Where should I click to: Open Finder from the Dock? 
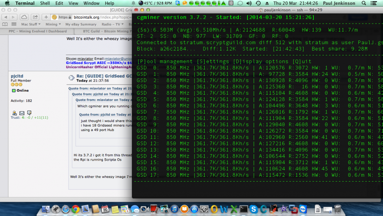pyautogui.click(x=46, y=209)
